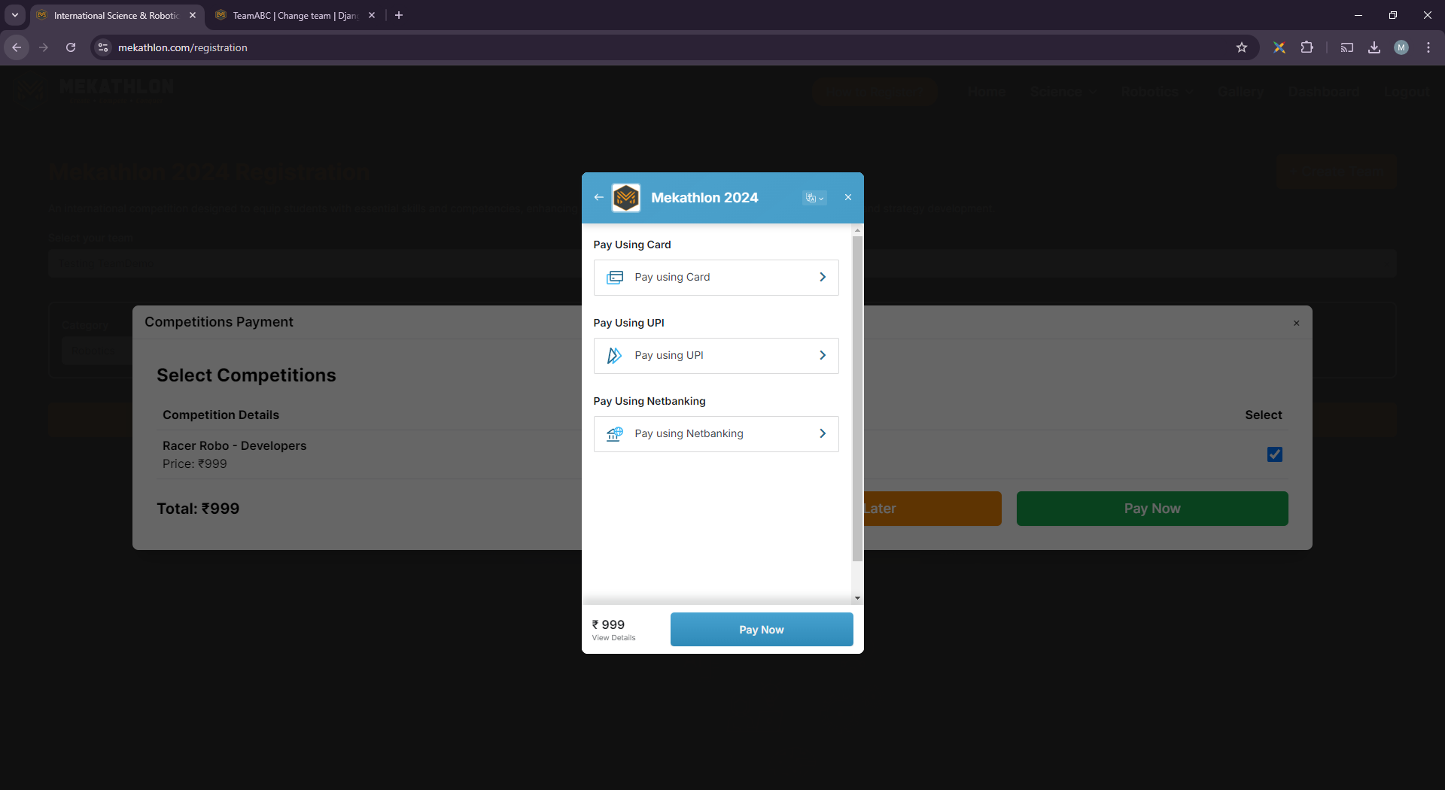Open the Gallery nav item
This screenshot has height=790, width=1445.
point(1241,92)
